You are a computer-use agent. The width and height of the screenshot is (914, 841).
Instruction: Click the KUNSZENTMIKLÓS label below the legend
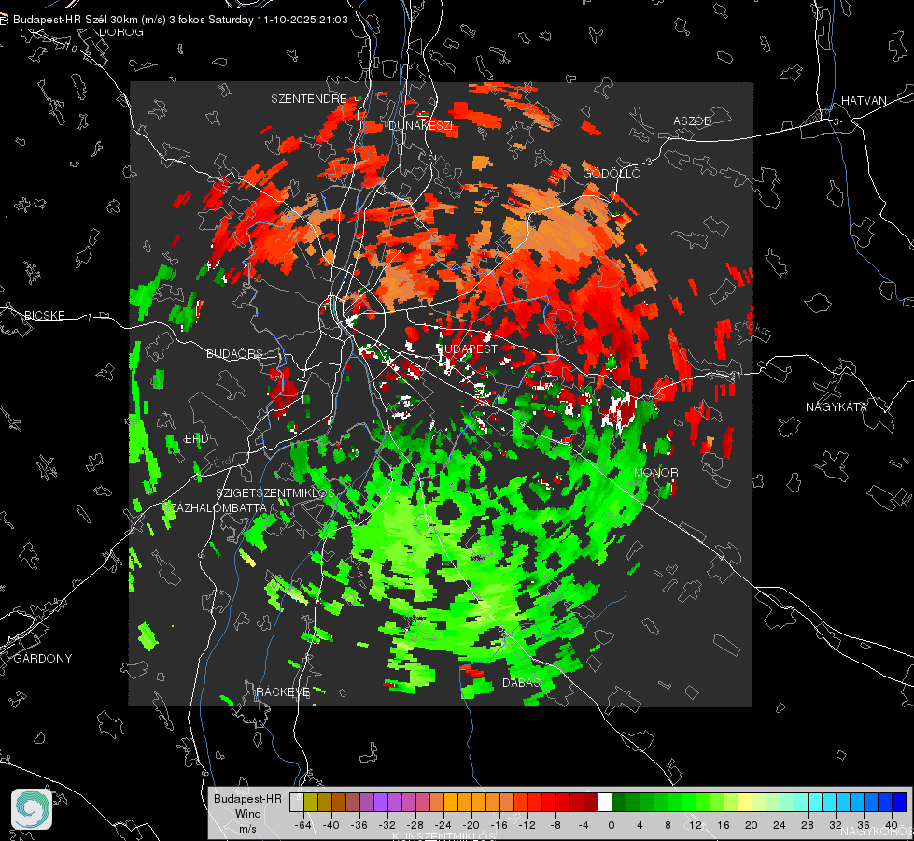443,836
